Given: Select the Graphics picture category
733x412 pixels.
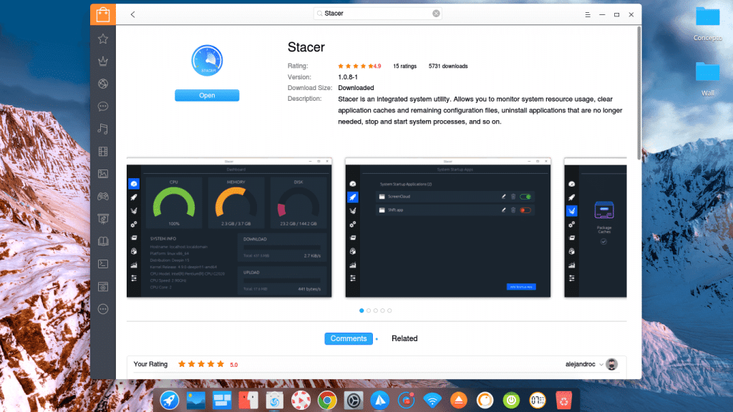Looking at the screenshot, I should point(103,174).
